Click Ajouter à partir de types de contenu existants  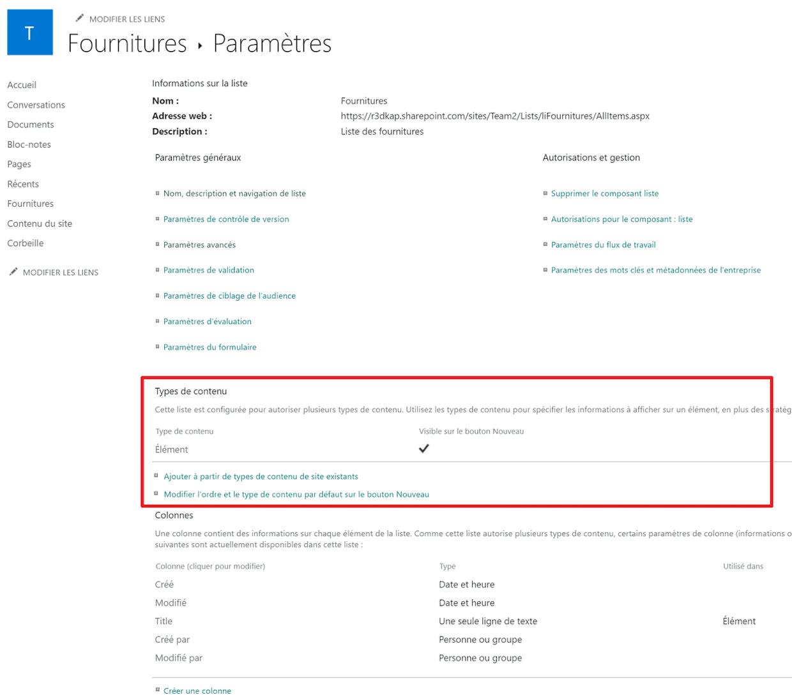point(261,477)
